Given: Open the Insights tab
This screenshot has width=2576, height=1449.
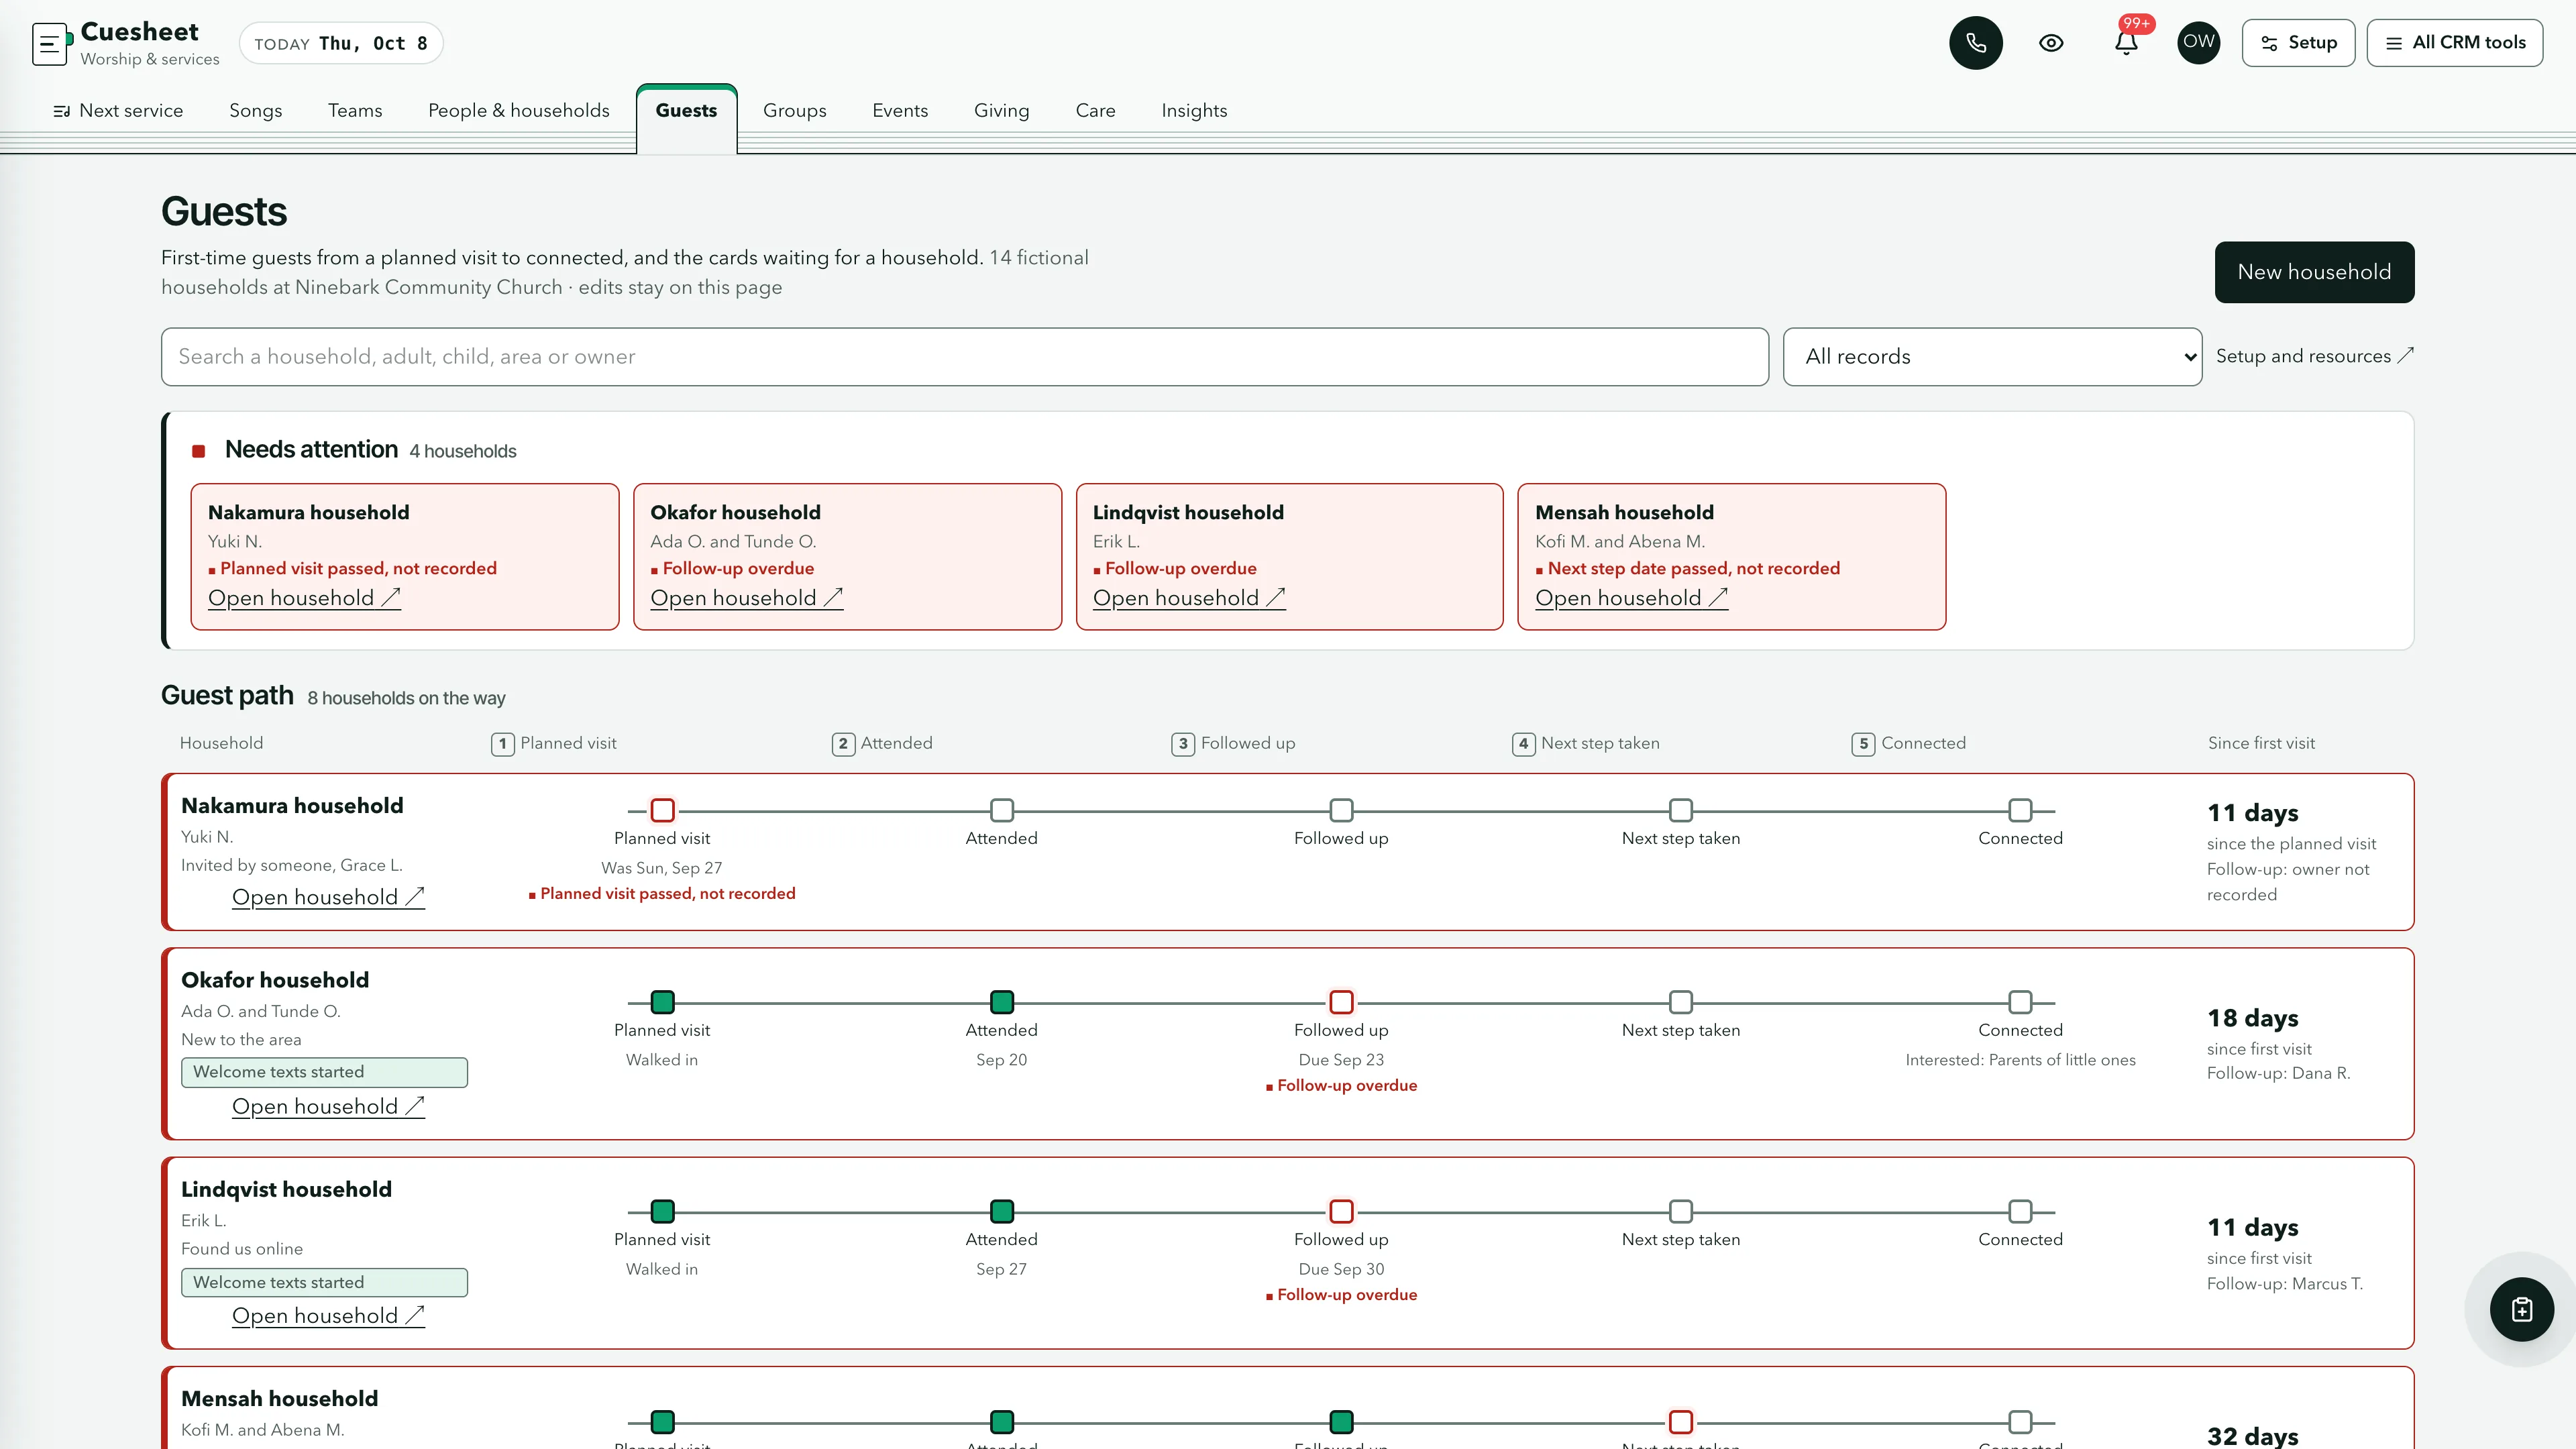Looking at the screenshot, I should click(1194, 111).
